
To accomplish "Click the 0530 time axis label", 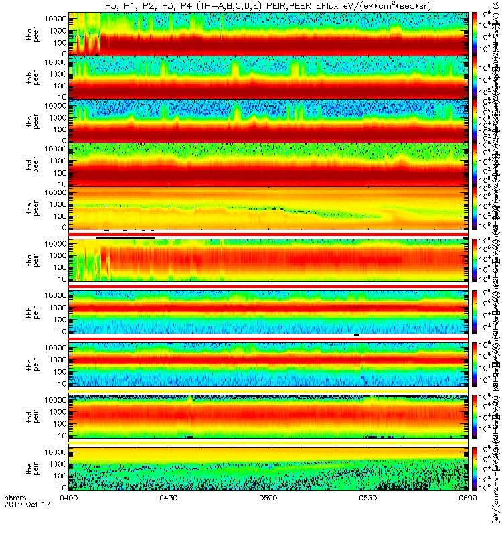I will (x=367, y=498).
